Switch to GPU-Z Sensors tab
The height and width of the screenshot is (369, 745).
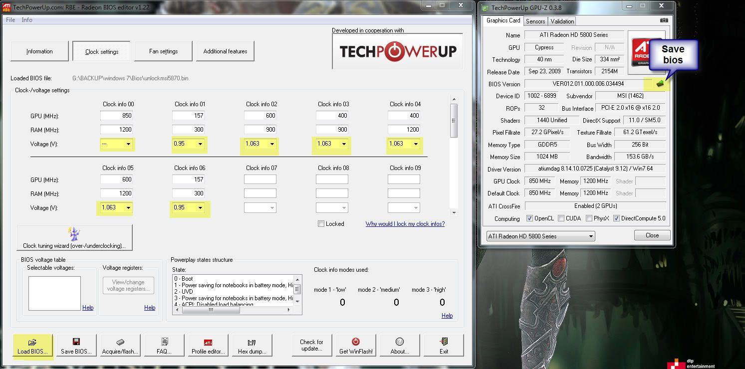pyautogui.click(x=535, y=21)
